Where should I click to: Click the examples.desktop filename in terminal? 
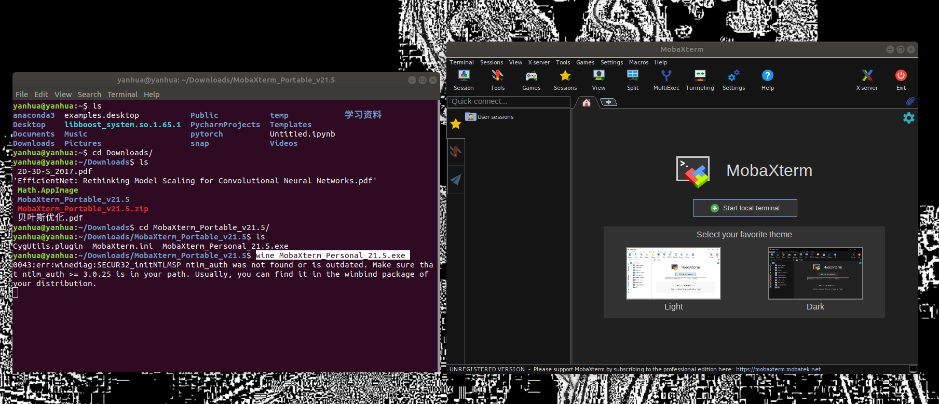click(102, 115)
